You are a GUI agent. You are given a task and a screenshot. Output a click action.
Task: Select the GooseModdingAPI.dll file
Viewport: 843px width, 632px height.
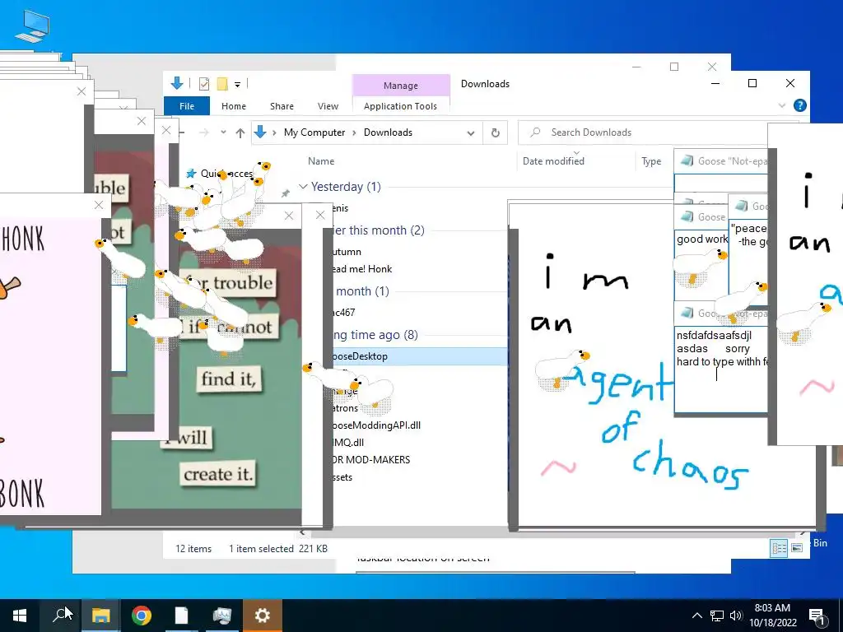(x=376, y=425)
